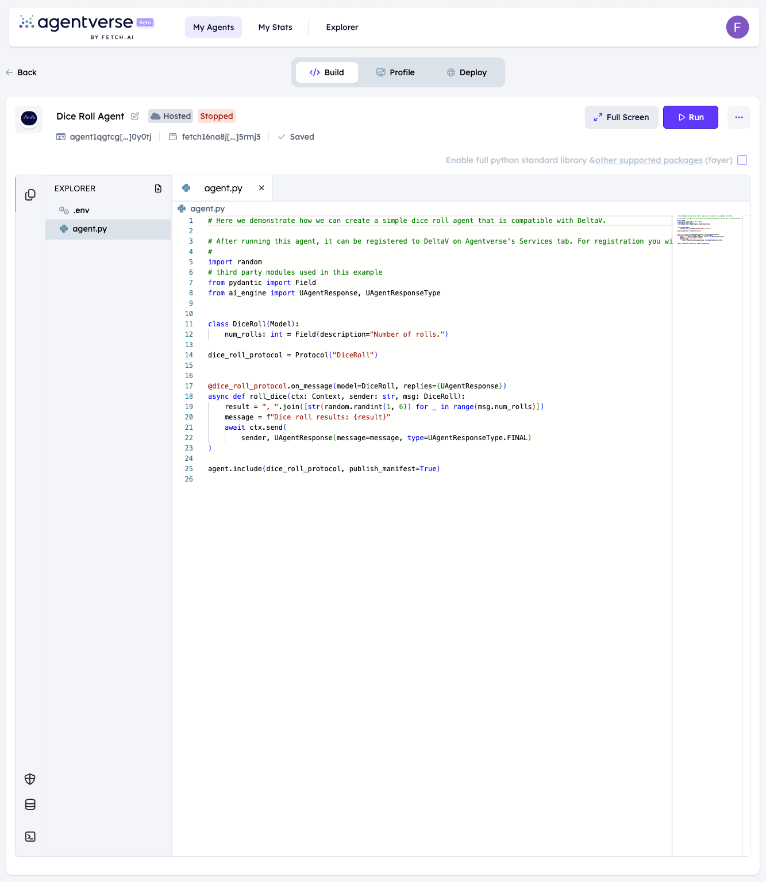Open the secrets shield sidebar icon
Image resolution: width=766 pixels, height=882 pixels.
[x=30, y=779]
